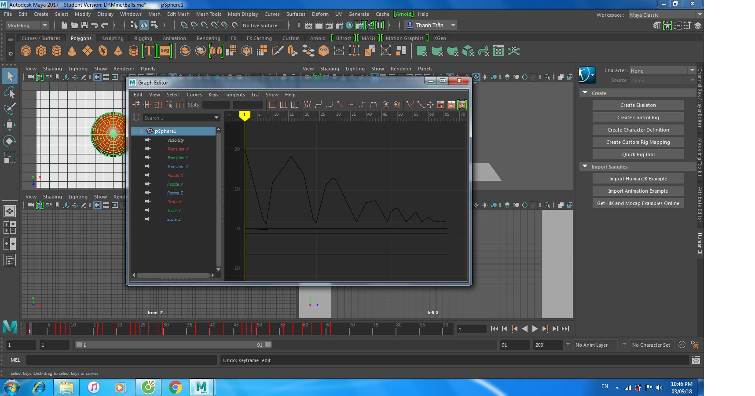Open the Workspace Maya Classic dropdown

[700, 15]
